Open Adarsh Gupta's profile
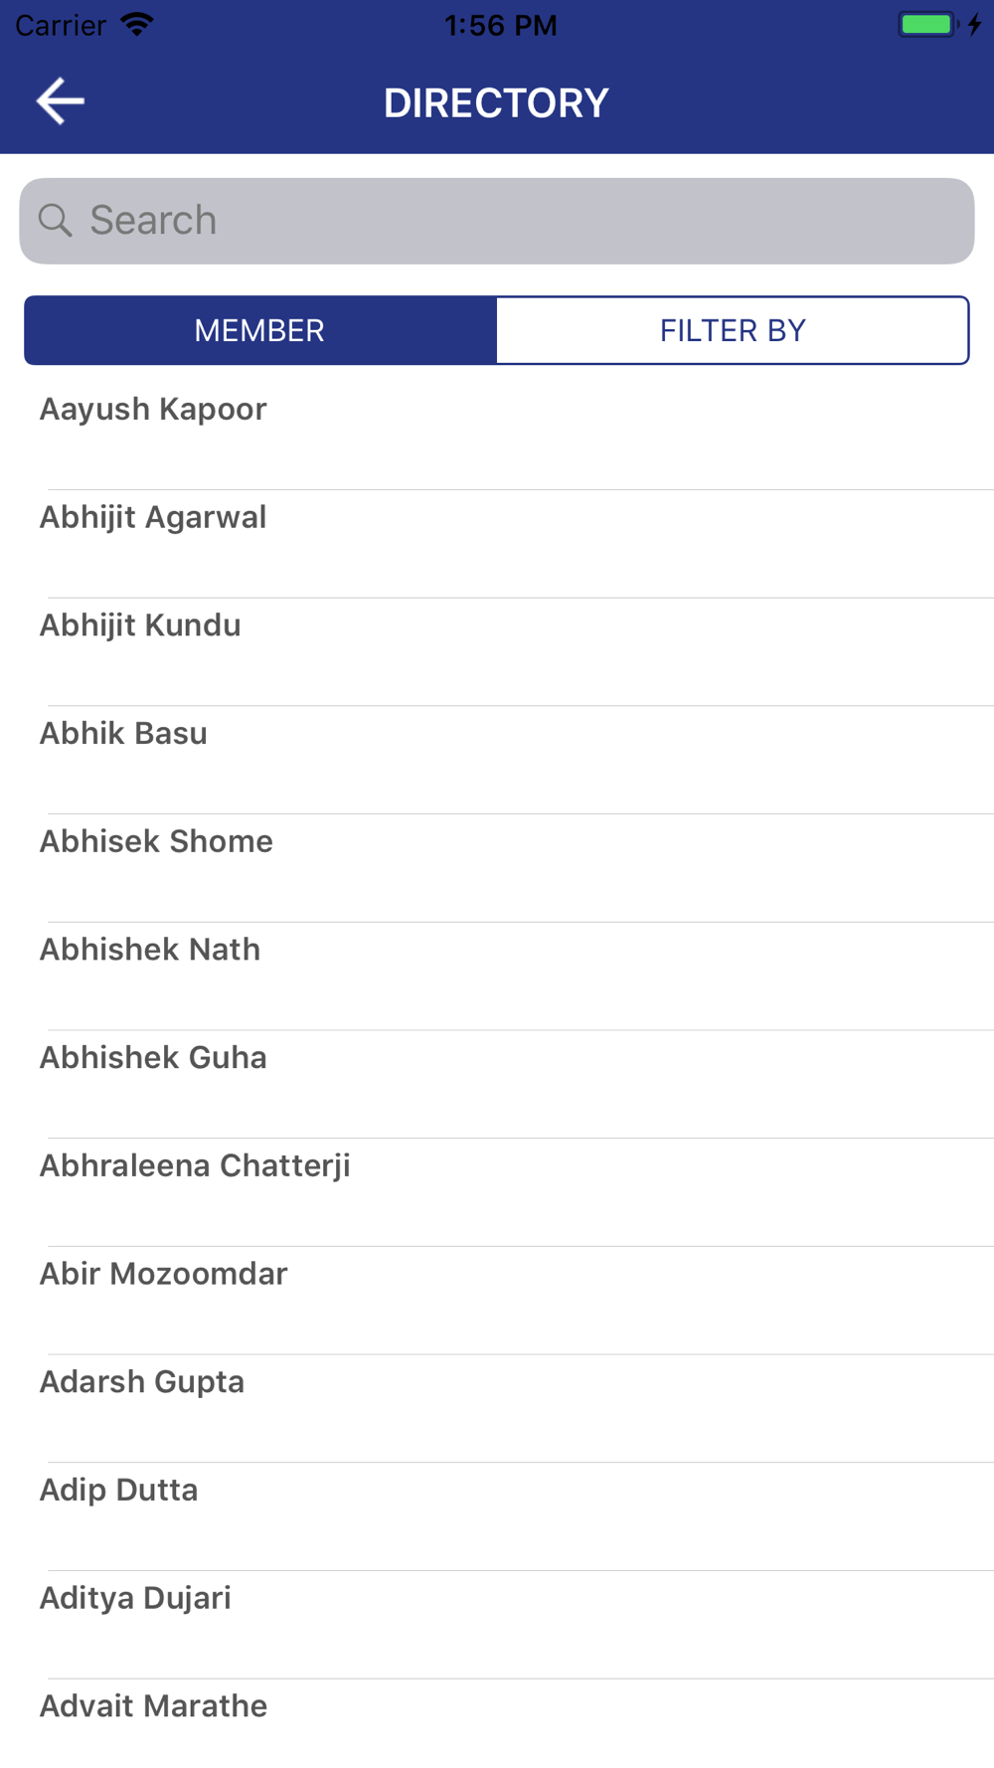 (497, 1408)
